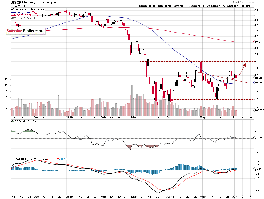The height and width of the screenshot is (199, 264).
Task: Click the 51.79 RSI value flag
Action: tap(258, 138)
